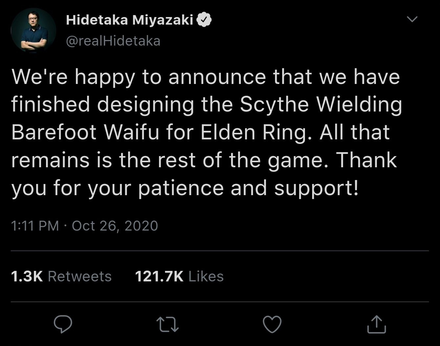Click "Scythe Wielding" in the tweet text

[x=321, y=104]
